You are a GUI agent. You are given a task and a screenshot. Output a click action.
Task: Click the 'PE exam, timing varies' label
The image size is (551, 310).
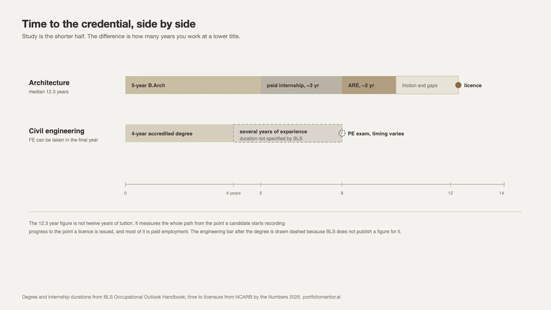pos(376,134)
